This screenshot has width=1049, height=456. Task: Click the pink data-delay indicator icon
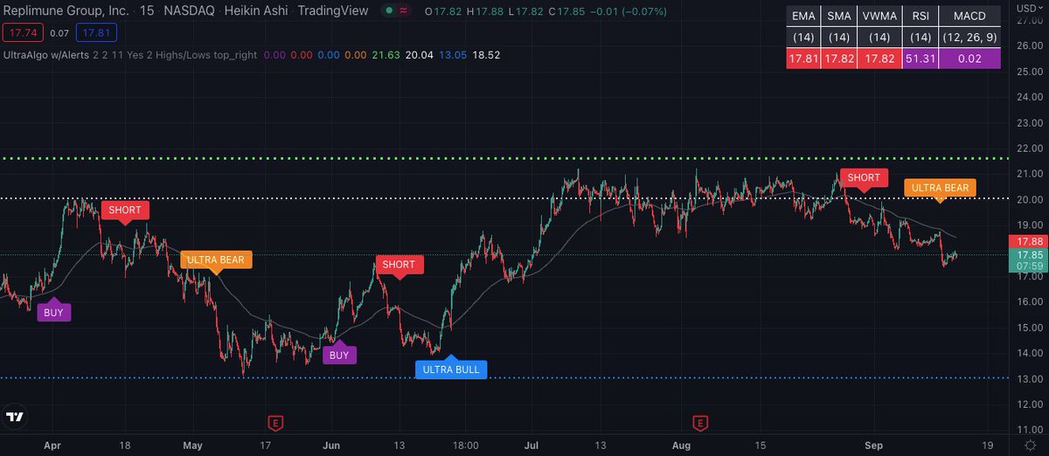[402, 12]
